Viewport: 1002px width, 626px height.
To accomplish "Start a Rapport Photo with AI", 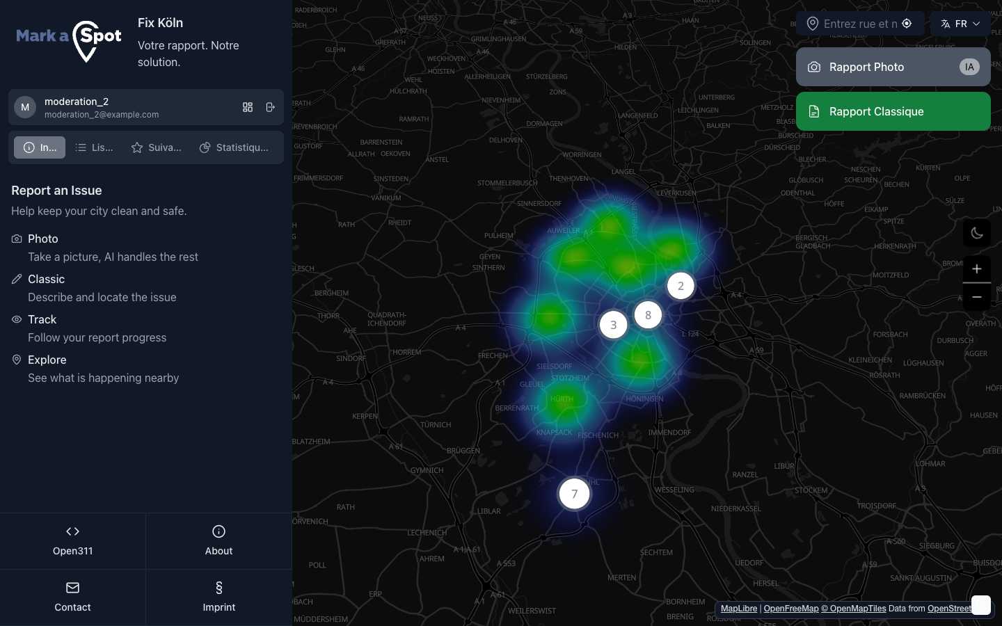I will coord(893,67).
